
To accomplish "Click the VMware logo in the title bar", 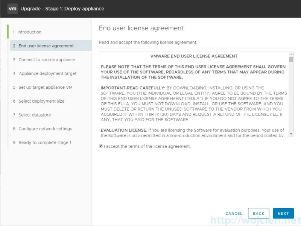I will 12,8.
